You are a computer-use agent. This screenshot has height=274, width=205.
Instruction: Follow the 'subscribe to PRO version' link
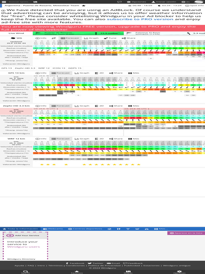pyautogui.click(x=140, y=19)
